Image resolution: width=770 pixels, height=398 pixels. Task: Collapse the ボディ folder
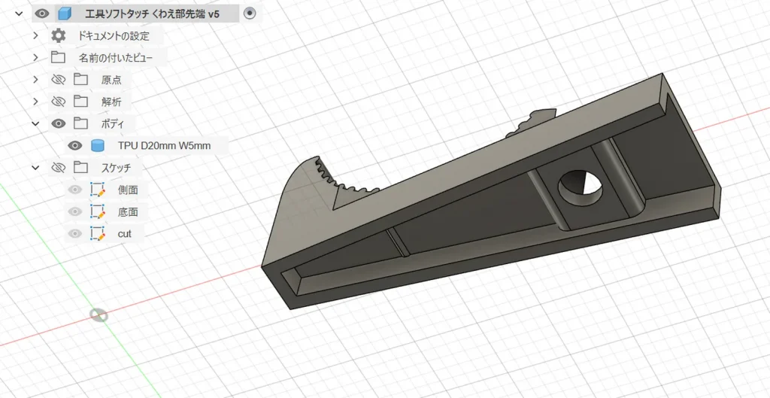pyautogui.click(x=35, y=123)
